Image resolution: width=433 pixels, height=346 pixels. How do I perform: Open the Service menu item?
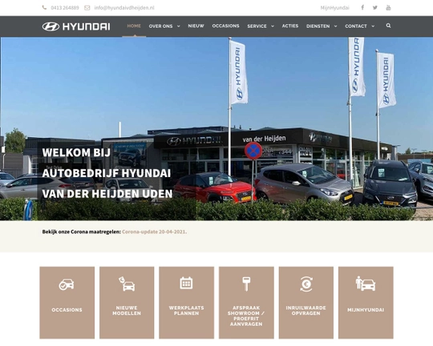(x=257, y=26)
